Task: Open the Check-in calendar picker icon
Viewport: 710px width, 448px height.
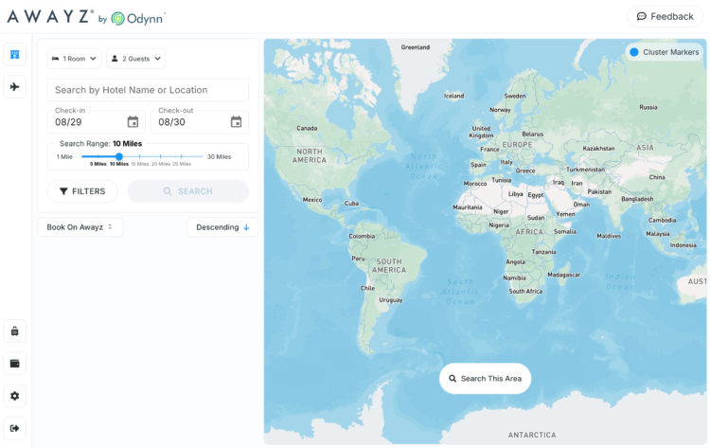Action: 133,121
